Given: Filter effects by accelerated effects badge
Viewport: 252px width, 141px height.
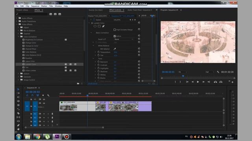Looking at the screenshot, I should pyautogui.click(x=51, y=14).
